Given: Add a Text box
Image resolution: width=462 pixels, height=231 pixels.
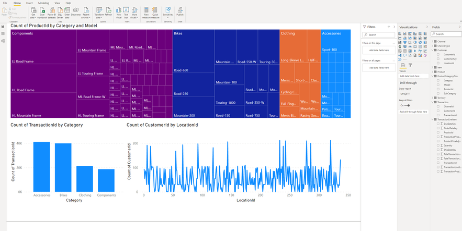Looking at the screenshot, I should pyautogui.click(x=126, y=12).
